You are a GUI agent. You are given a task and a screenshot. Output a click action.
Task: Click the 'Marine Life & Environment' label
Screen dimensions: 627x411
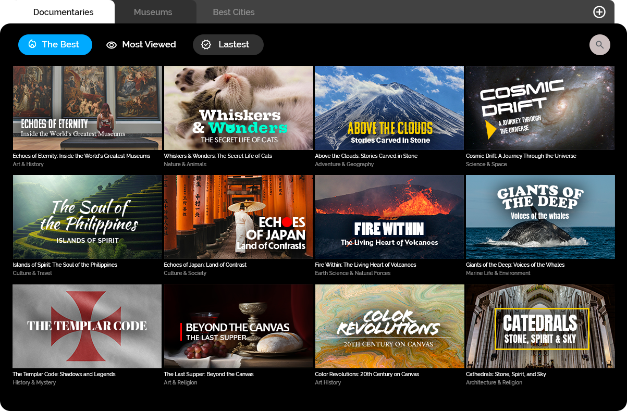498,273
